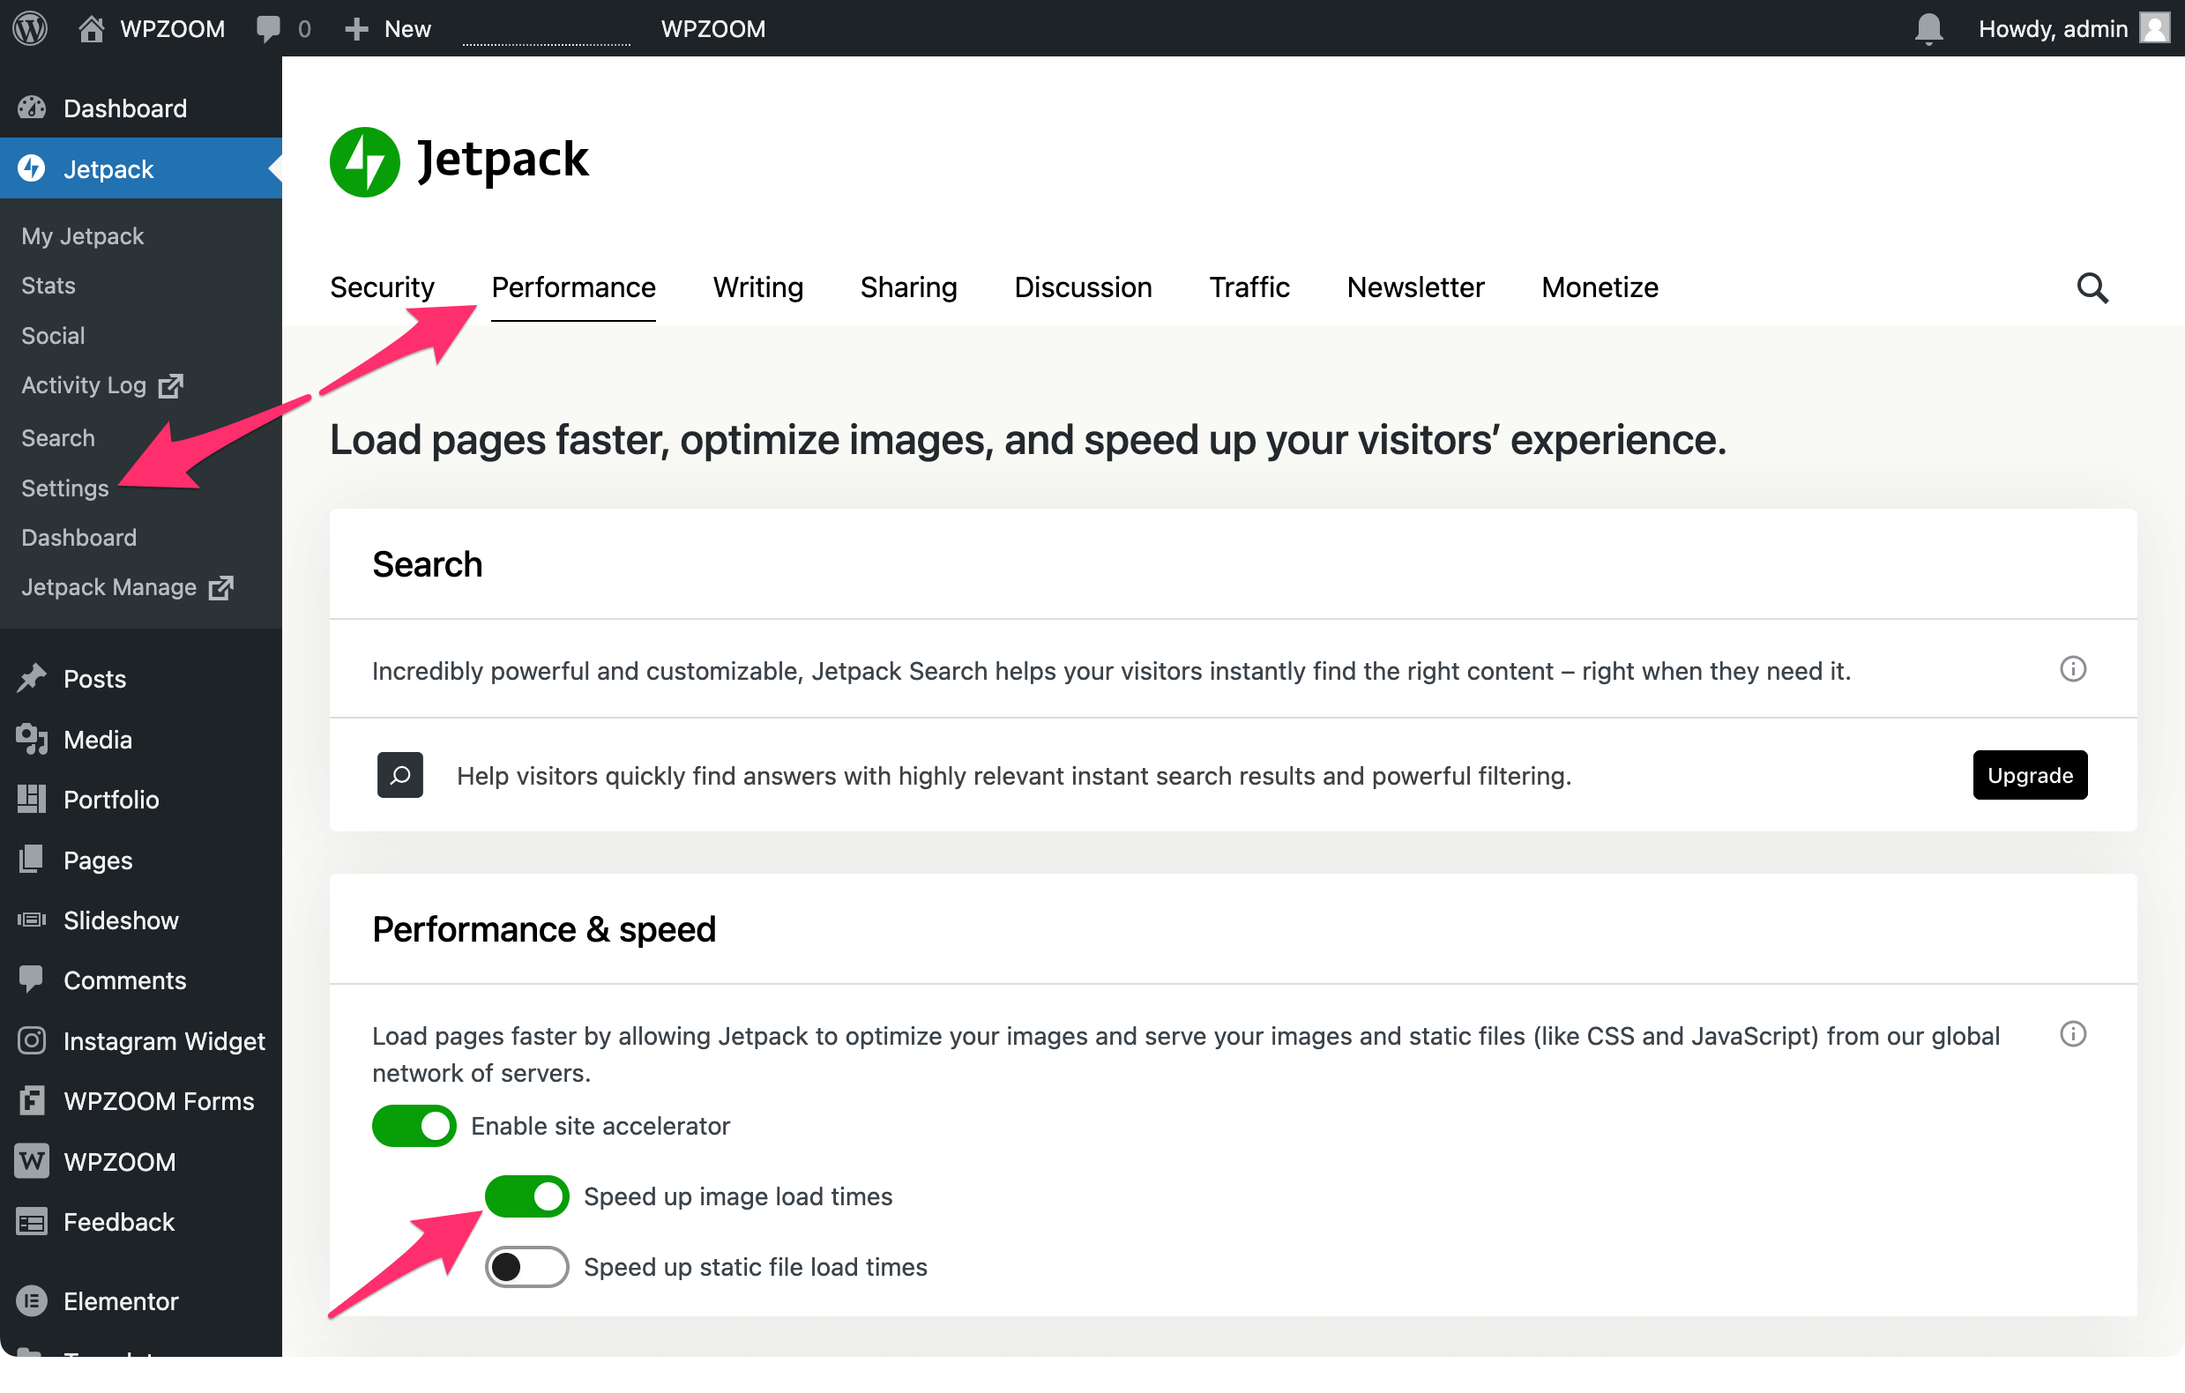The image size is (2185, 1393).
Task: Click the Elementor label in sidebar
Action: tap(121, 1300)
